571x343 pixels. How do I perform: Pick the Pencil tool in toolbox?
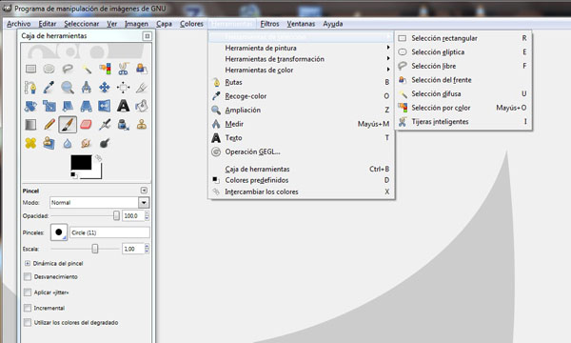click(x=49, y=125)
